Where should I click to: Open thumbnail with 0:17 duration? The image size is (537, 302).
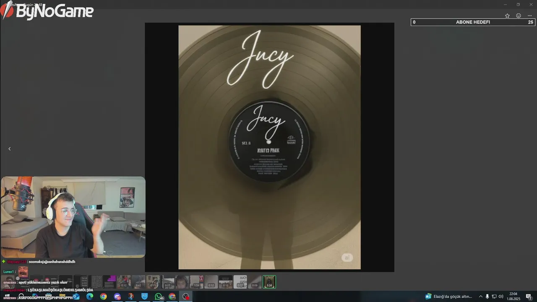168,282
